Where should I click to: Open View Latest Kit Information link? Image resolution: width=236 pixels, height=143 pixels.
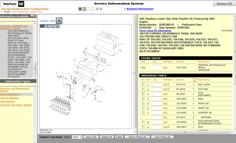[x=155, y=31]
